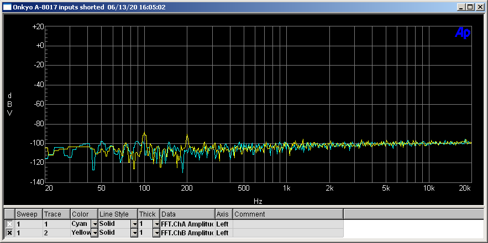Viewport: 488px width, 243px height.
Task: Click the -140 tick label on the dBV axis
Action: click(x=36, y=182)
